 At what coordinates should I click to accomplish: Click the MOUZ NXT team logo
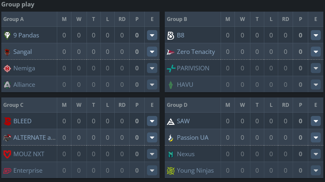(7, 154)
